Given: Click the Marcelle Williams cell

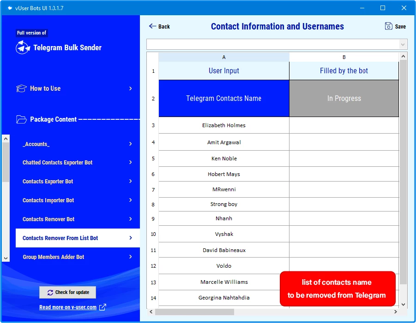Looking at the screenshot, I should 224,282.
